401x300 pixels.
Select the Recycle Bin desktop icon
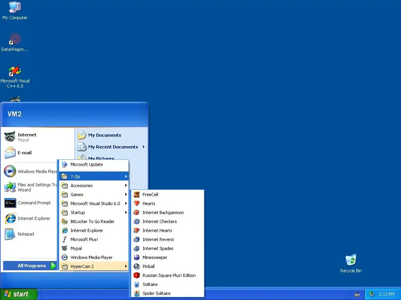[x=351, y=260]
